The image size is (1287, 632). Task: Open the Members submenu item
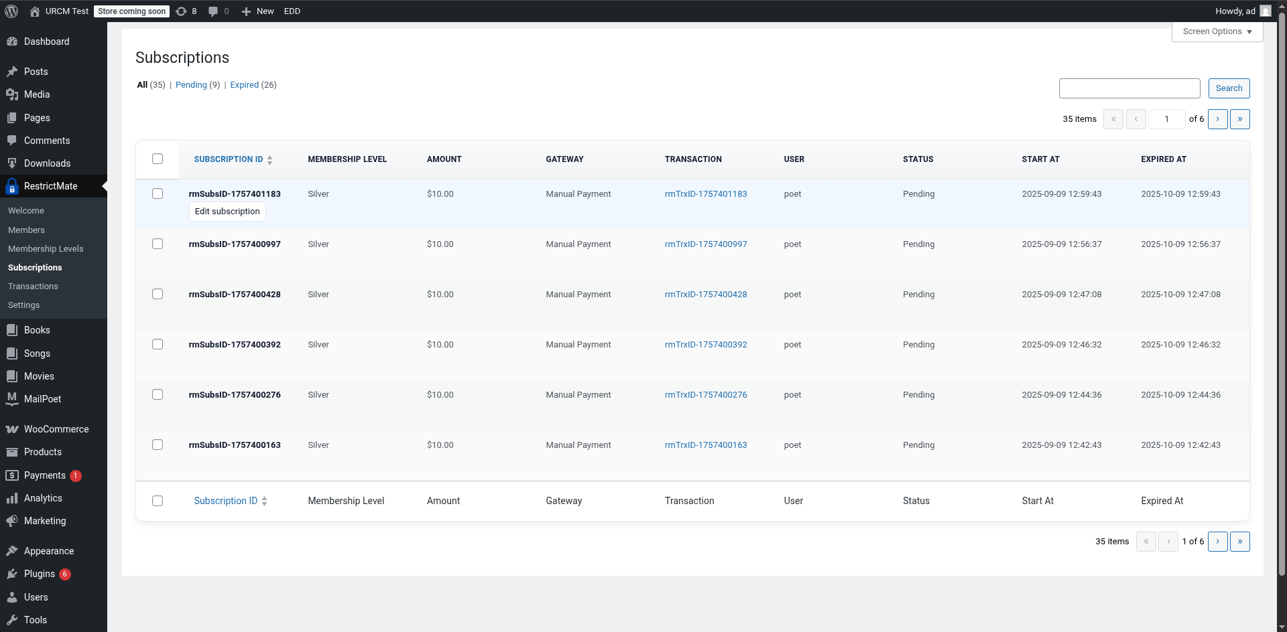point(26,230)
